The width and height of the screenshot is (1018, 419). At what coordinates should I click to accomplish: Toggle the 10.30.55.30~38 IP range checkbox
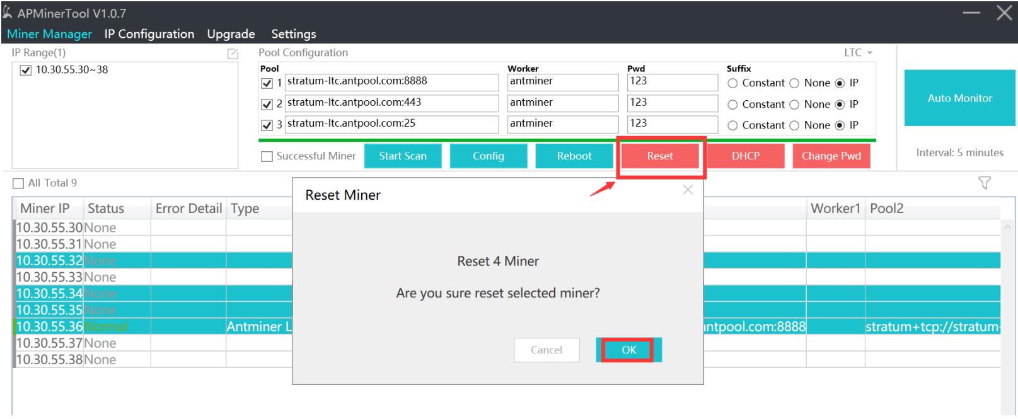pos(26,70)
